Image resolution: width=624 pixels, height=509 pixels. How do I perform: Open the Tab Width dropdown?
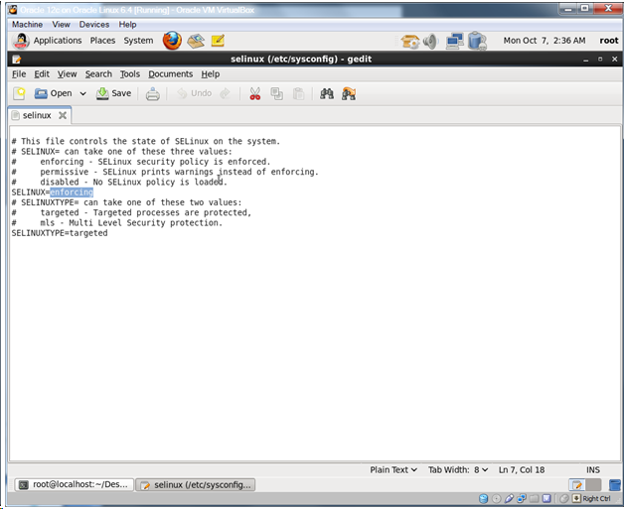(x=458, y=469)
